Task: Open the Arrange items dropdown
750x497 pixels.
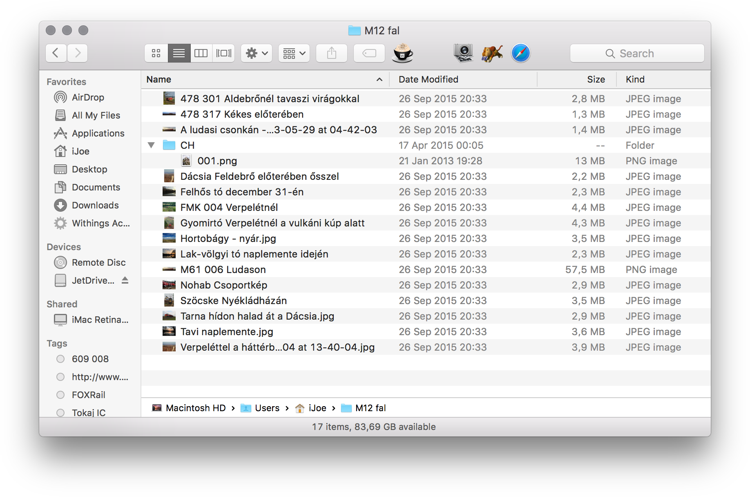Action: pyautogui.click(x=294, y=53)
